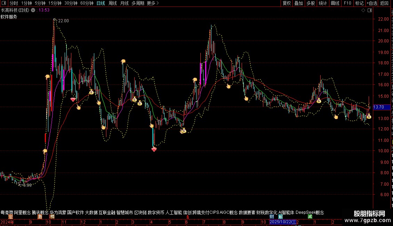Click the 复权 button

[287, 3]
